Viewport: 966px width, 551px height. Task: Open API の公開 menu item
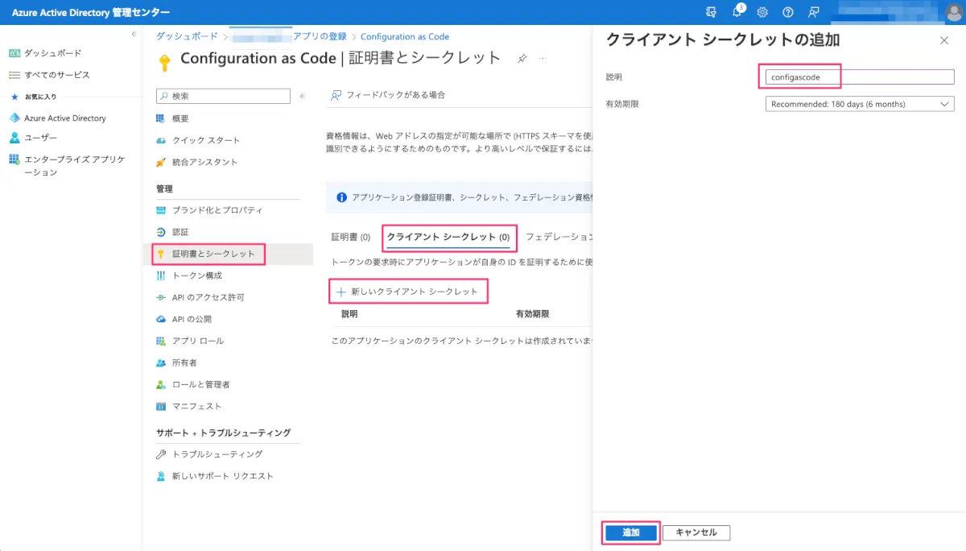[x=192, y=319]
